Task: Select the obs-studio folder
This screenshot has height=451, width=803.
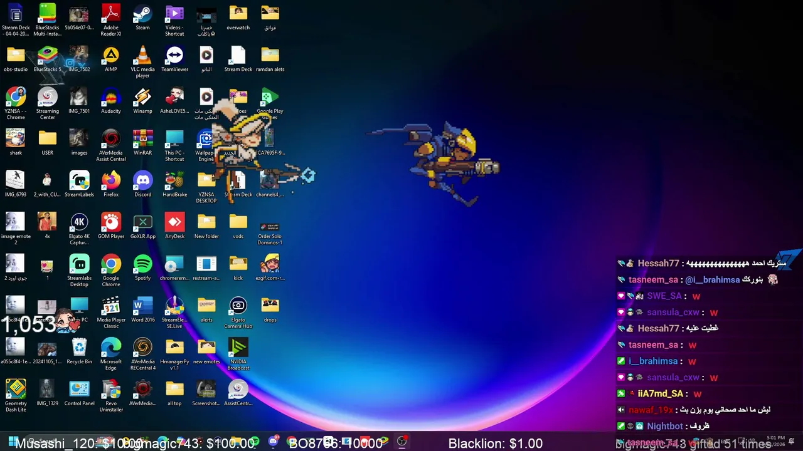Action: pos(16,59)
